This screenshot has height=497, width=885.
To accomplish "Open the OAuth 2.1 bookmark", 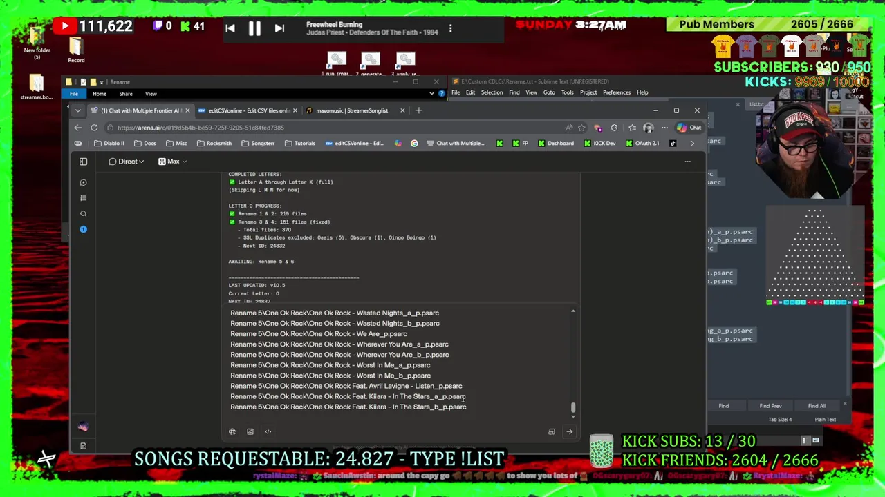I will pos(642,144).
